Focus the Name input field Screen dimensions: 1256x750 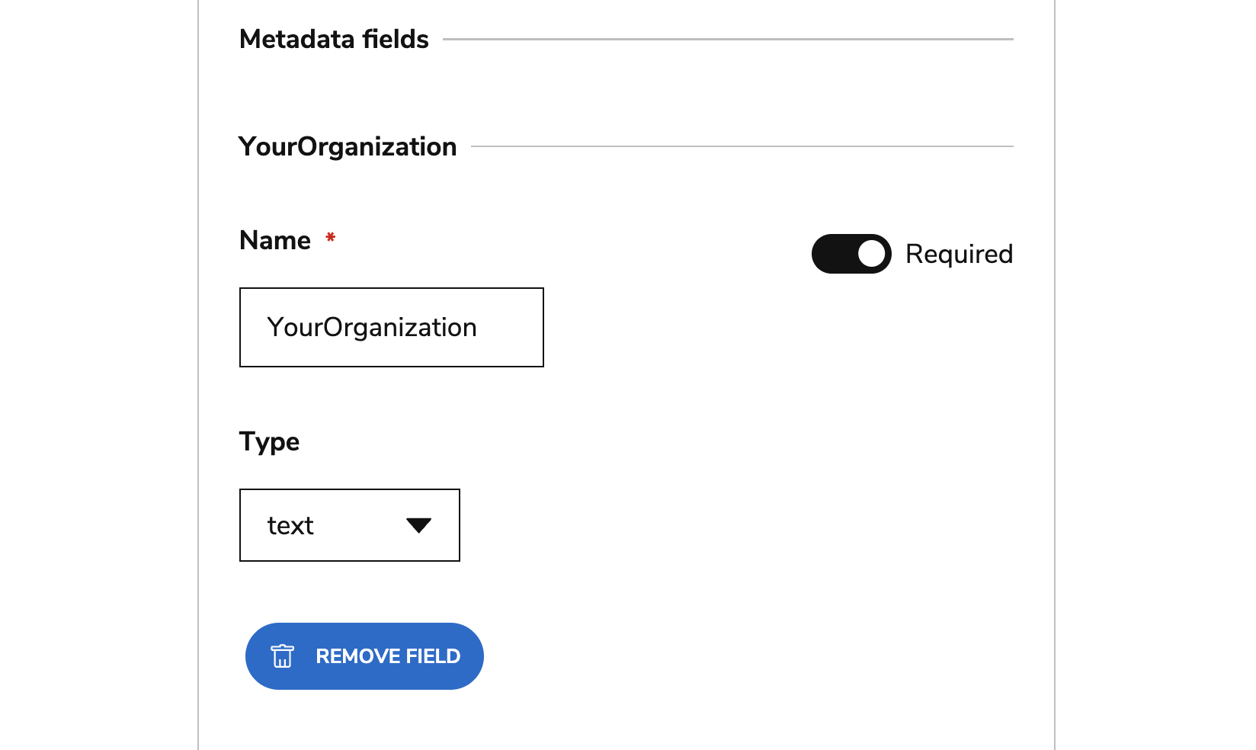click(x=391, y=327)
